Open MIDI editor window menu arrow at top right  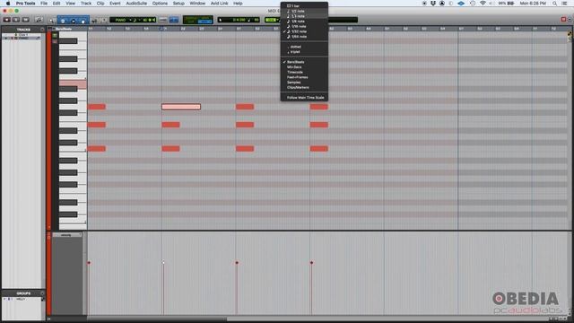coord(570,19)
